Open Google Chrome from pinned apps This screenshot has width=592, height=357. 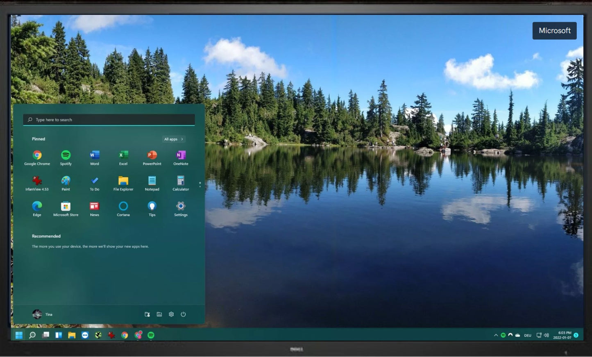pyautogui.click(x=37, y=155)
